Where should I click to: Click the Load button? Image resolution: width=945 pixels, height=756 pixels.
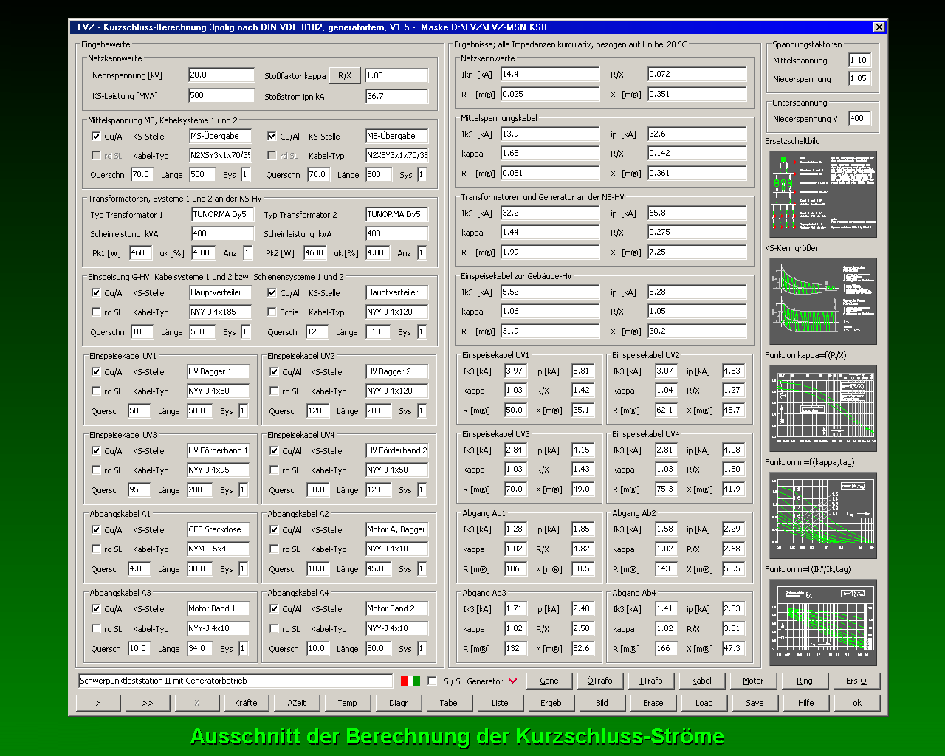pyautogui.click(x=704, y=703)
